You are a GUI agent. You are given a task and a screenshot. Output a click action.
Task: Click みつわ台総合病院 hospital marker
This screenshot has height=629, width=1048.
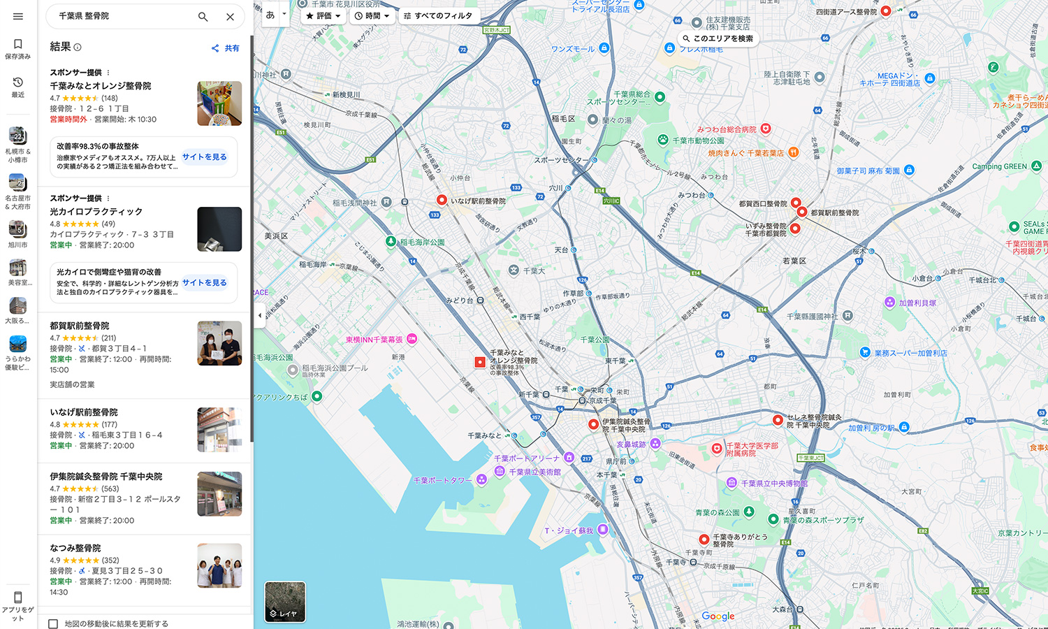click(x=766, y=129)
